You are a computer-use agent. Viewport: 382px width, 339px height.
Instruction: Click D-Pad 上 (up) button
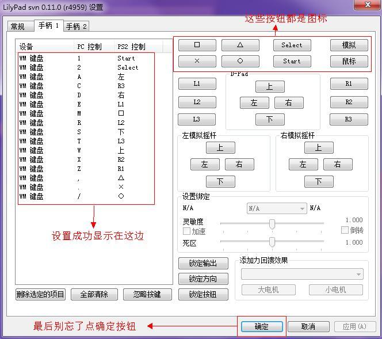(x=270, y=87)
